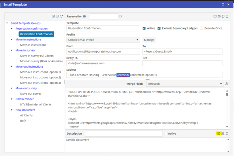Click the trash icon in the top template toolbar
This screenshot has width=234, height=156.
coord(227,16)
